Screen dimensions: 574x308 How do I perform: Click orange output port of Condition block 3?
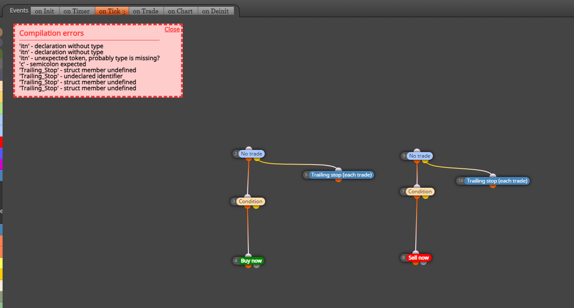[248, 207]
